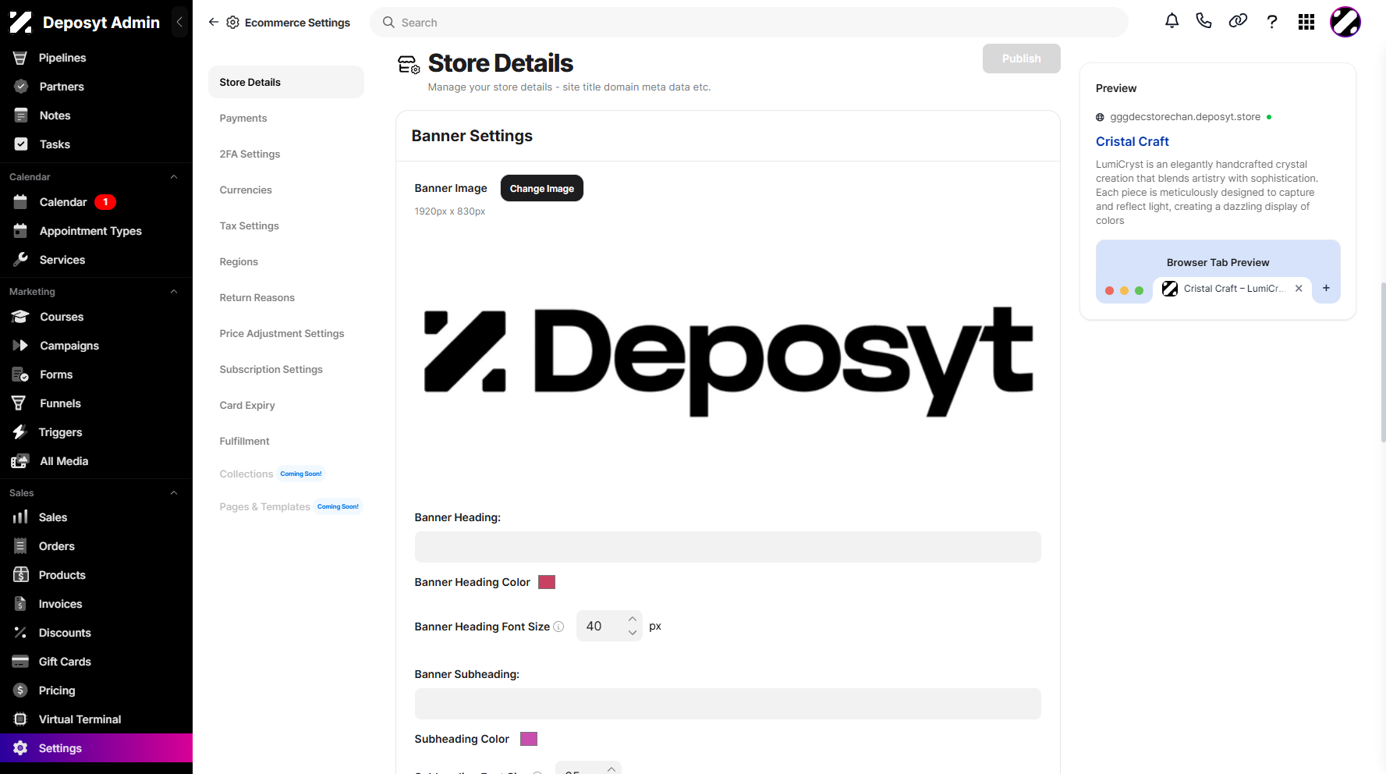Open Payments settings tab
The height and width of the screenshot is (774, 1386).
coord(243,118)
